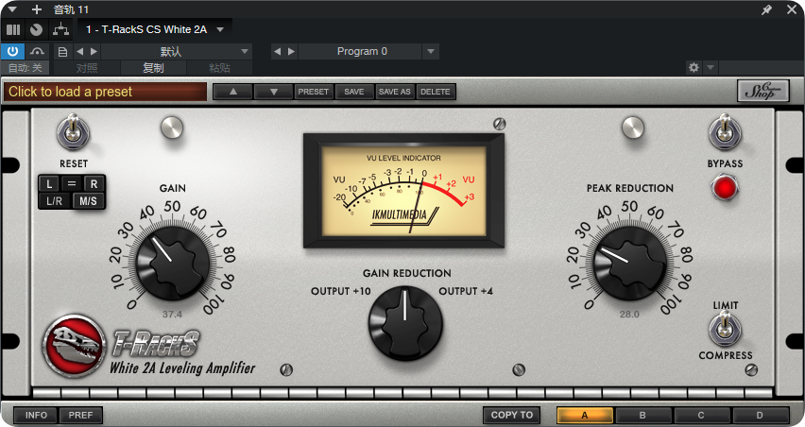The width and height of the screenshot is (805, 427).
Task: Open the gear settings icon
Action: click(x=694, y=67)
